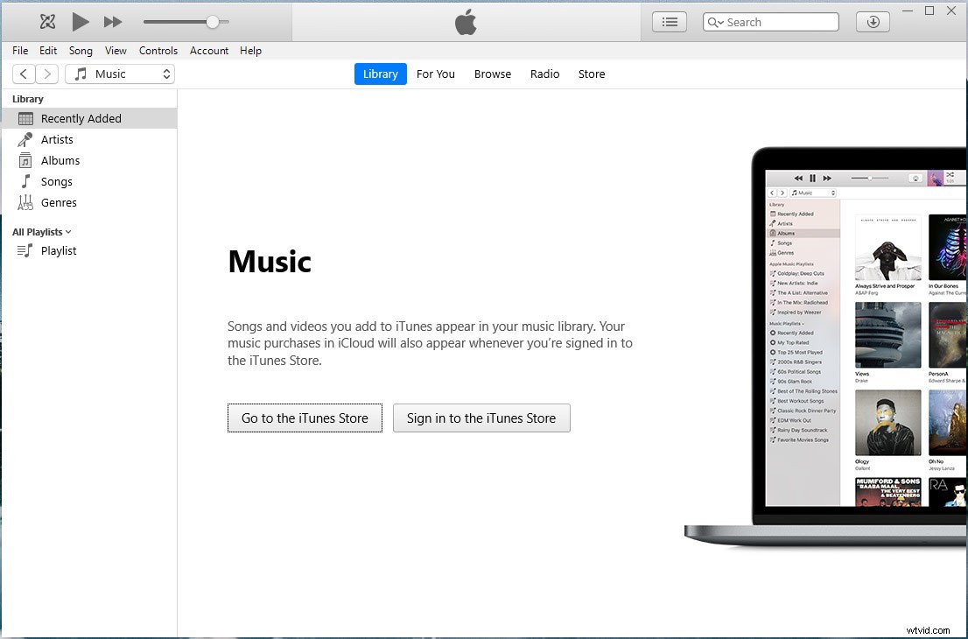The width and height of the screenshot is (968, 639).
Task: Open the Downloads icon near the search bar
Action: (x=872, y=21)
